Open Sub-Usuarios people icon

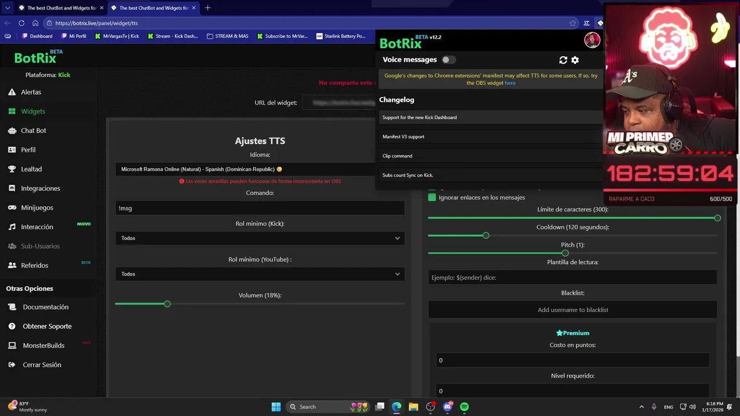click(x=12, y=246)
